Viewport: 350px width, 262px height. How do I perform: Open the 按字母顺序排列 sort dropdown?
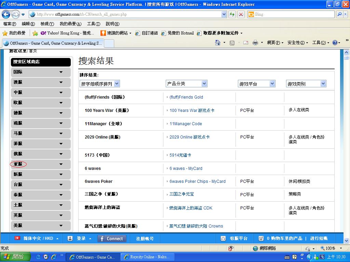pyautogui.click(x=100, y=84)
